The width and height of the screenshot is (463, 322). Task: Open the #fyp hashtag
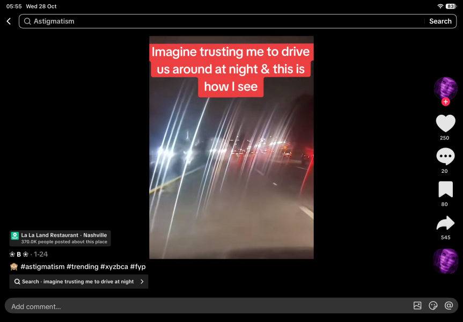(x=138, y=267)
